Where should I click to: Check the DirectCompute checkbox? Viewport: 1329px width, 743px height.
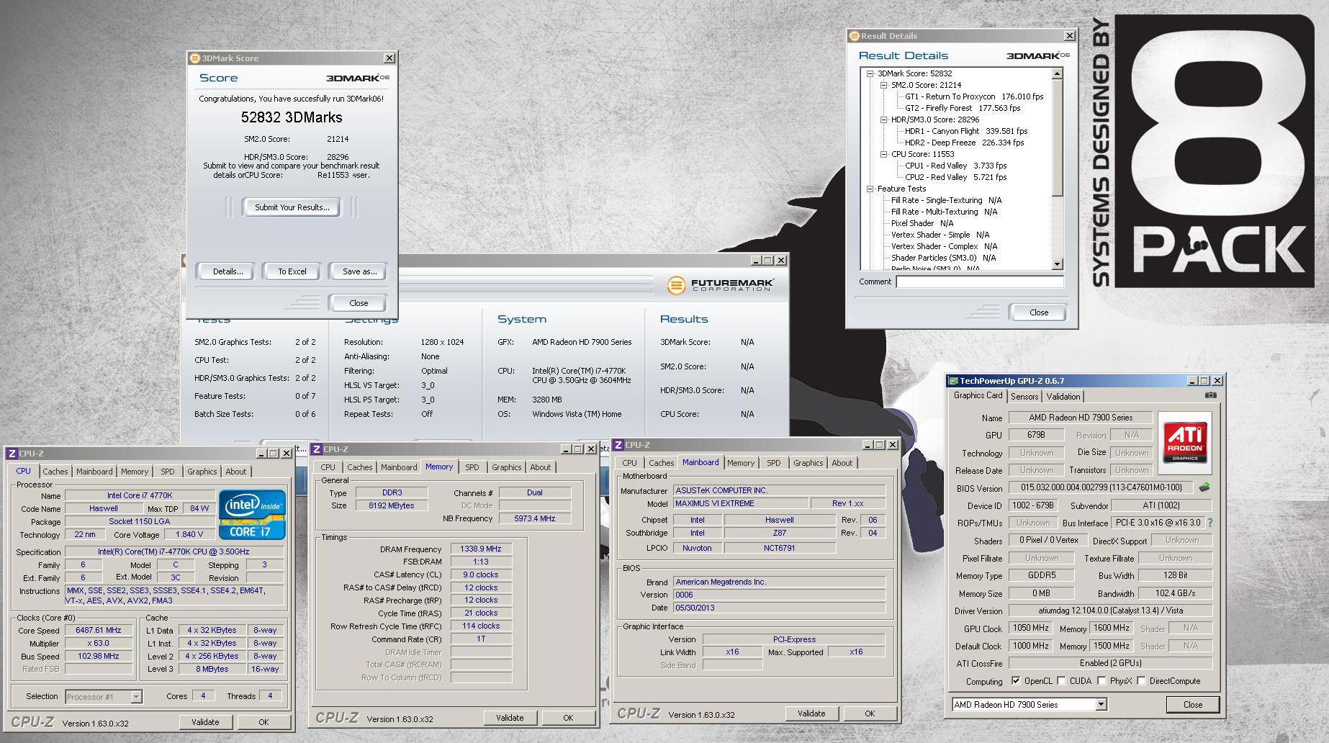click(1141, 681)
